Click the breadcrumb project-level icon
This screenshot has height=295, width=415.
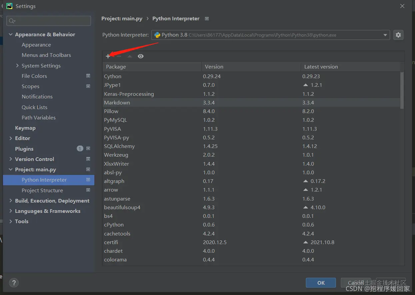207,19
